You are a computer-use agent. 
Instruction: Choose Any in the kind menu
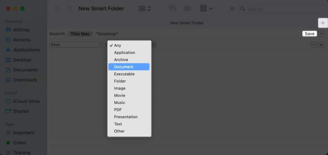(x=129, y=45)
